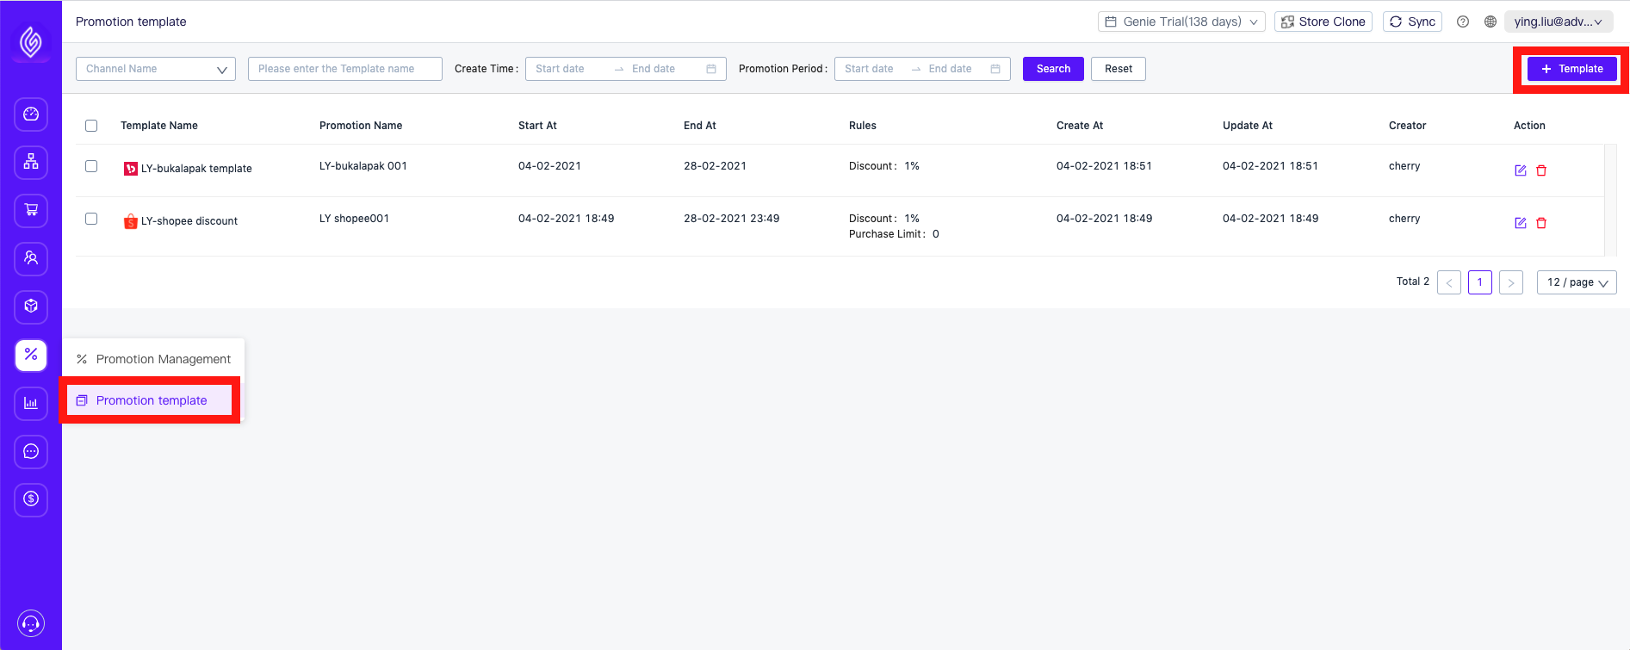
Task: Expand the Genie Trial(138 days) dropdown
Action: 1181,22
